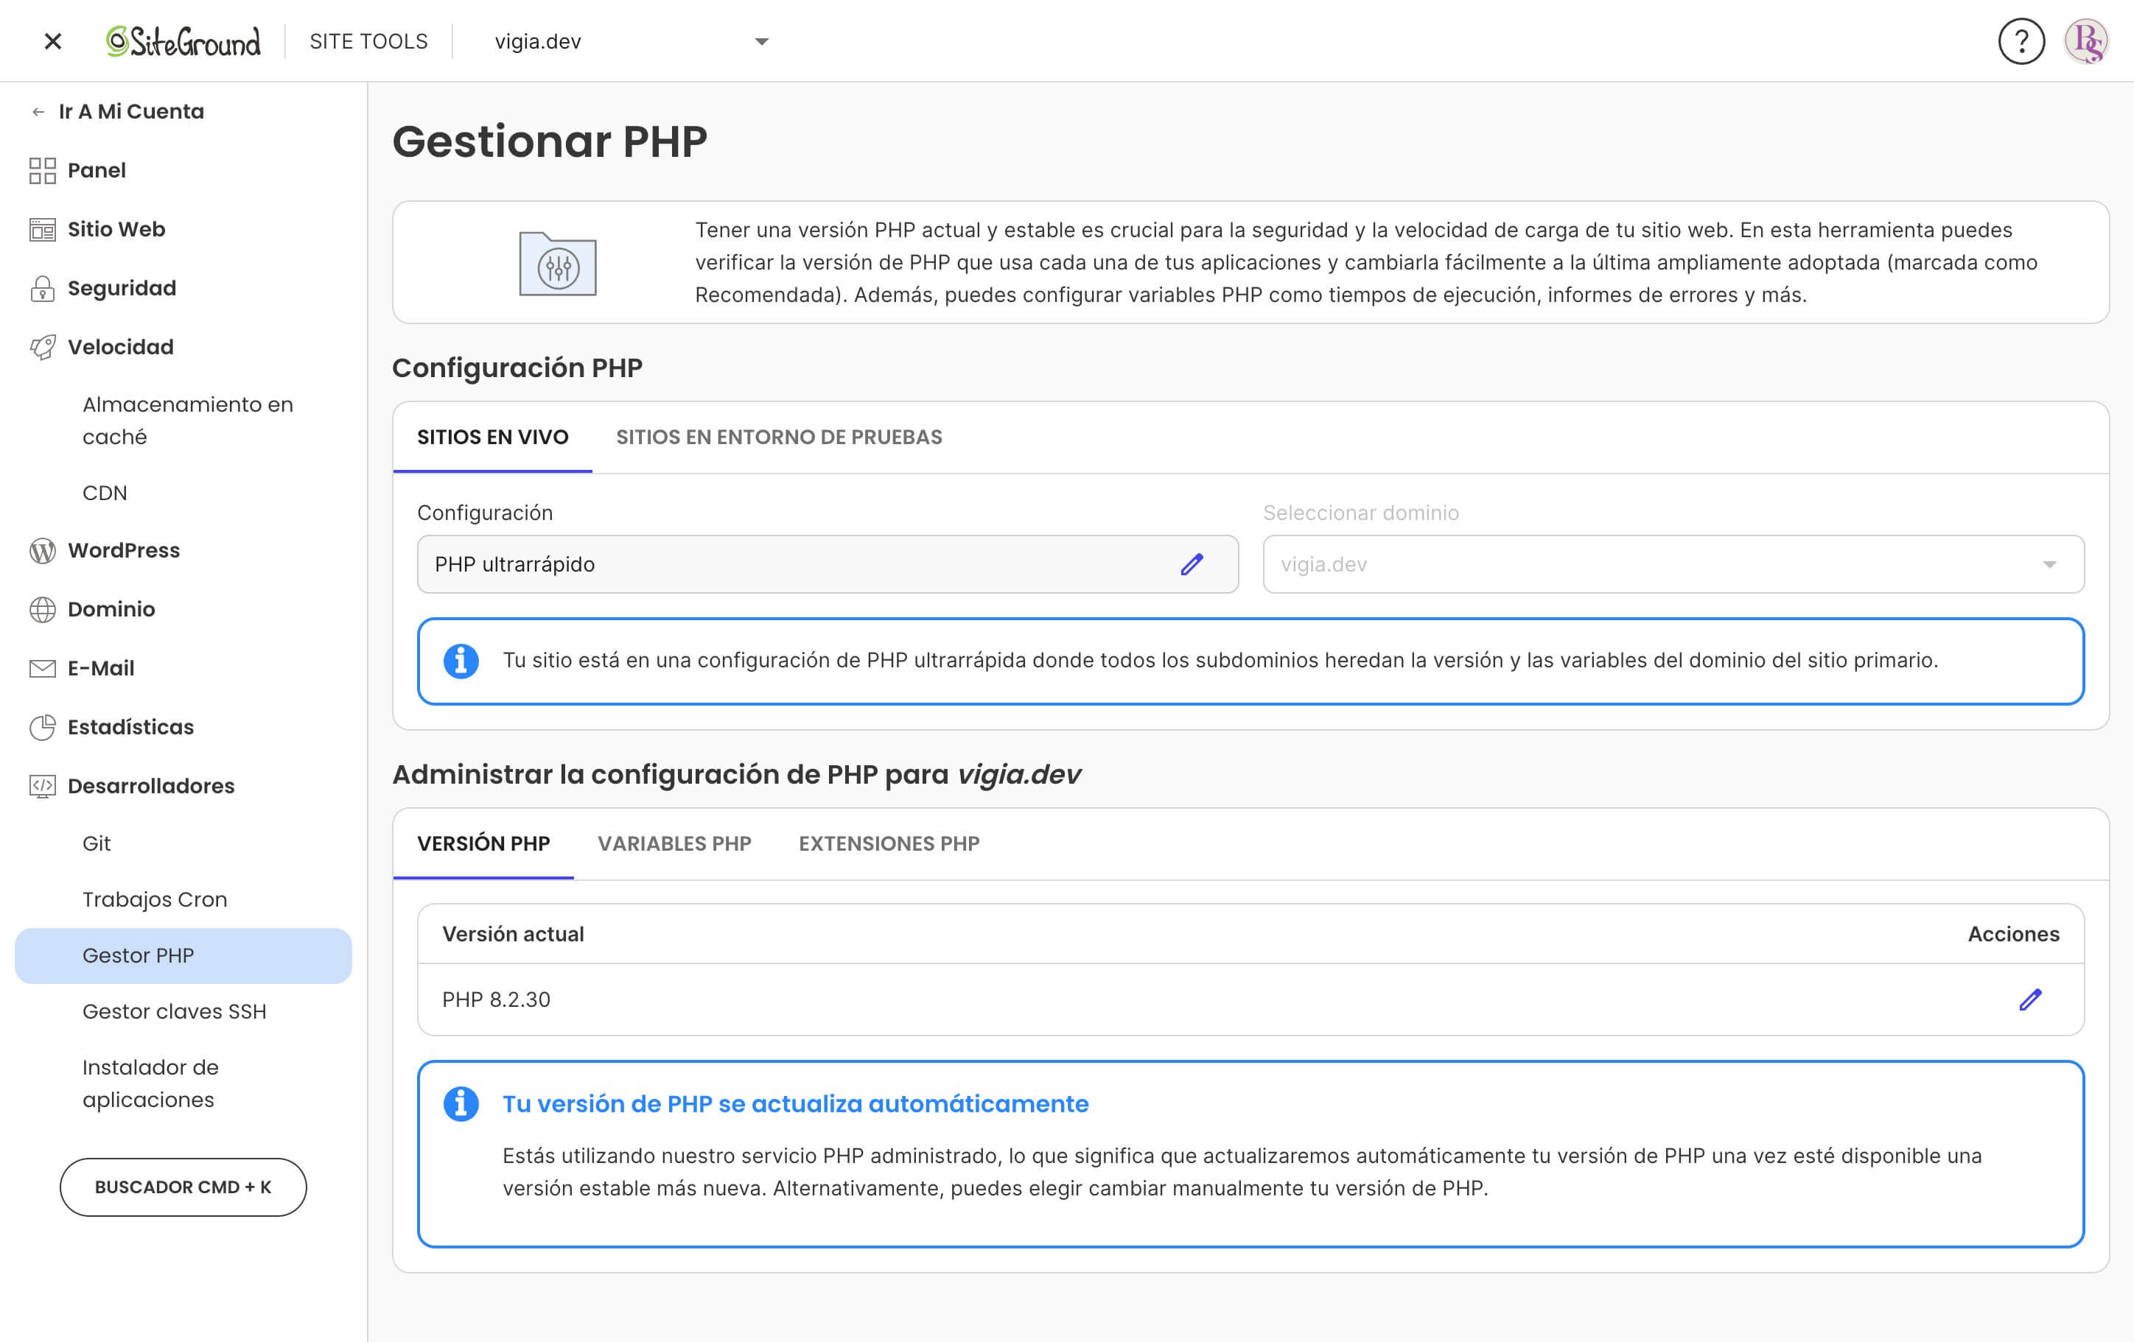Screen dimensions: 2134x1342
Task: Click the SiteGround logo
Action: pyautogui.click(x=183, y=41)
